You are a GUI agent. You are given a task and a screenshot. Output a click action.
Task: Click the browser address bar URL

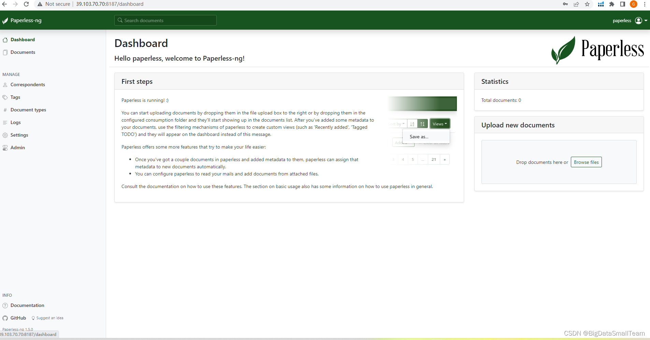pyautogui.click(x=110, y=4)
